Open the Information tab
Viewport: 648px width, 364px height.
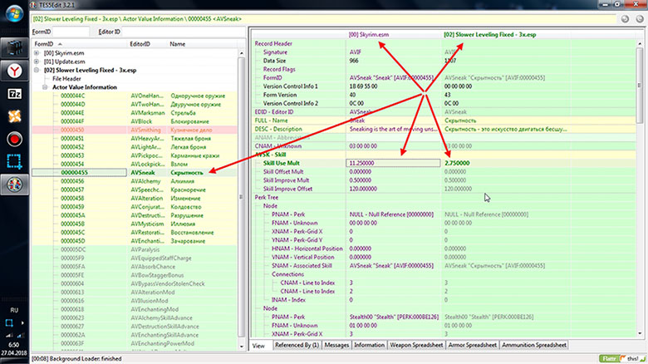(x=369, y=345)
